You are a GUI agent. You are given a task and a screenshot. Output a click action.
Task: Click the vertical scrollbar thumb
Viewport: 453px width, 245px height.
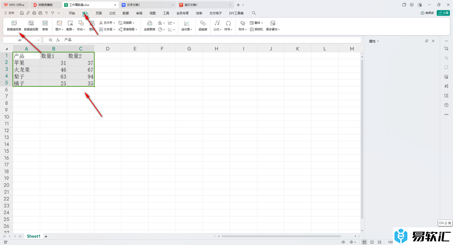362,140
